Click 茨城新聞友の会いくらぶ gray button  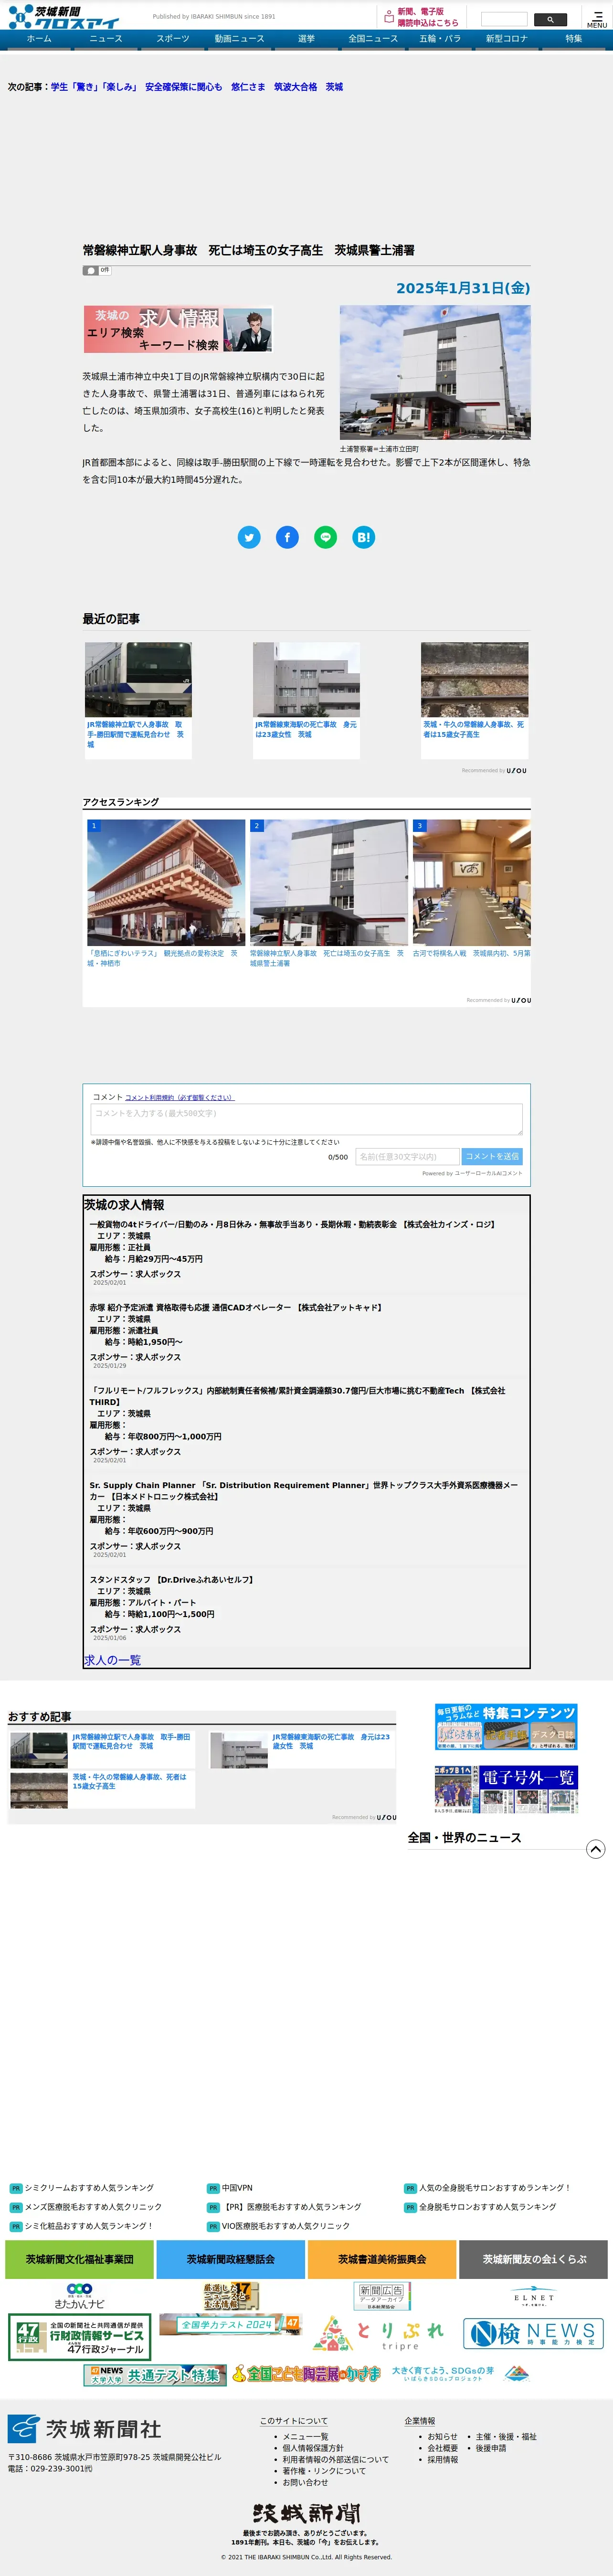pyautogui.click(x=534, y=2259)
